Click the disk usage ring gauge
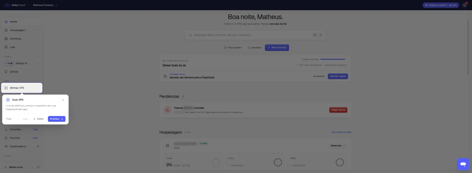 216,162
